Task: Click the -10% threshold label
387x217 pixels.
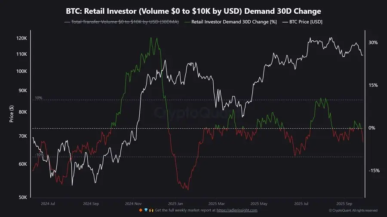Action: [39, 155]
